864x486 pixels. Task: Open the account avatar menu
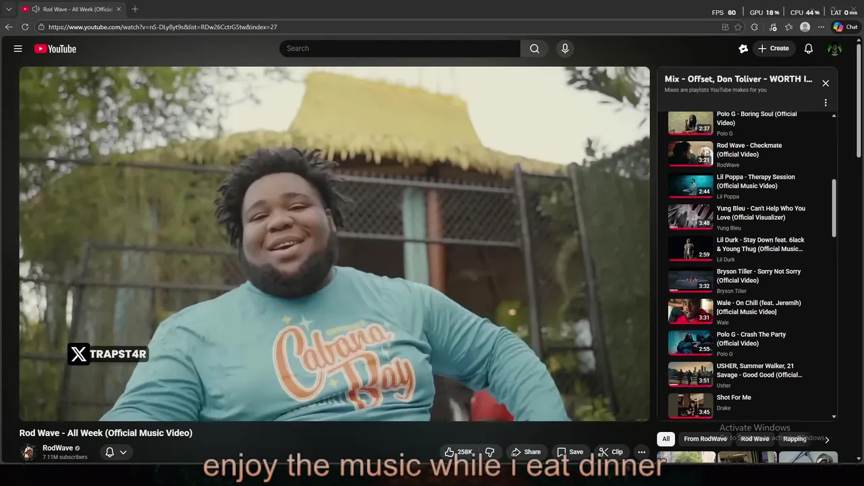[835, 49]
